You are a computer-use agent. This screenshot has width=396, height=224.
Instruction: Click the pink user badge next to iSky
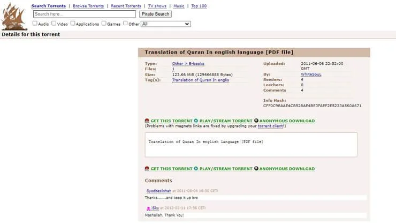click(x=149, y=208)
